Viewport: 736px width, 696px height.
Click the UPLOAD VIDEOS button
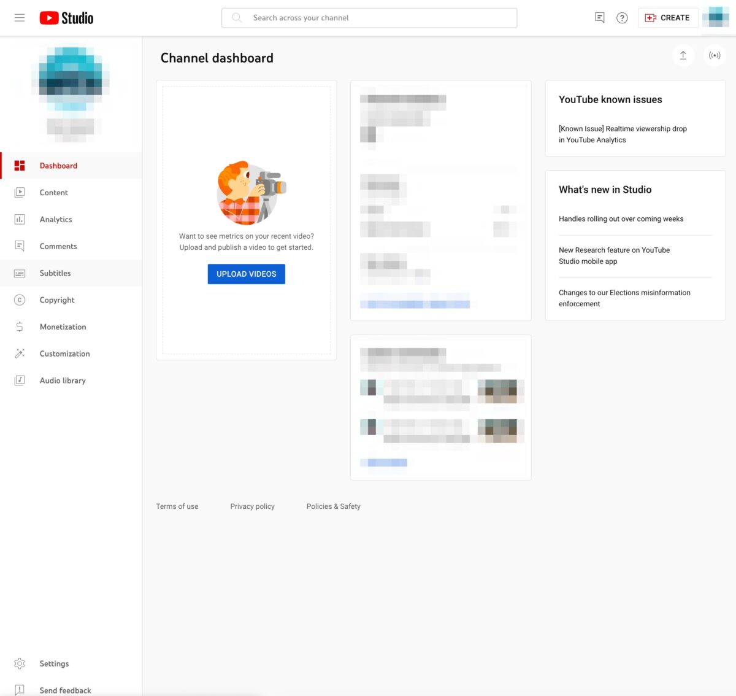tap(247, 274)
